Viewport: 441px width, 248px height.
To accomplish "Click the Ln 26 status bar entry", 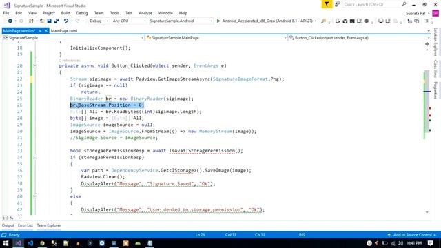I will 200,235.
